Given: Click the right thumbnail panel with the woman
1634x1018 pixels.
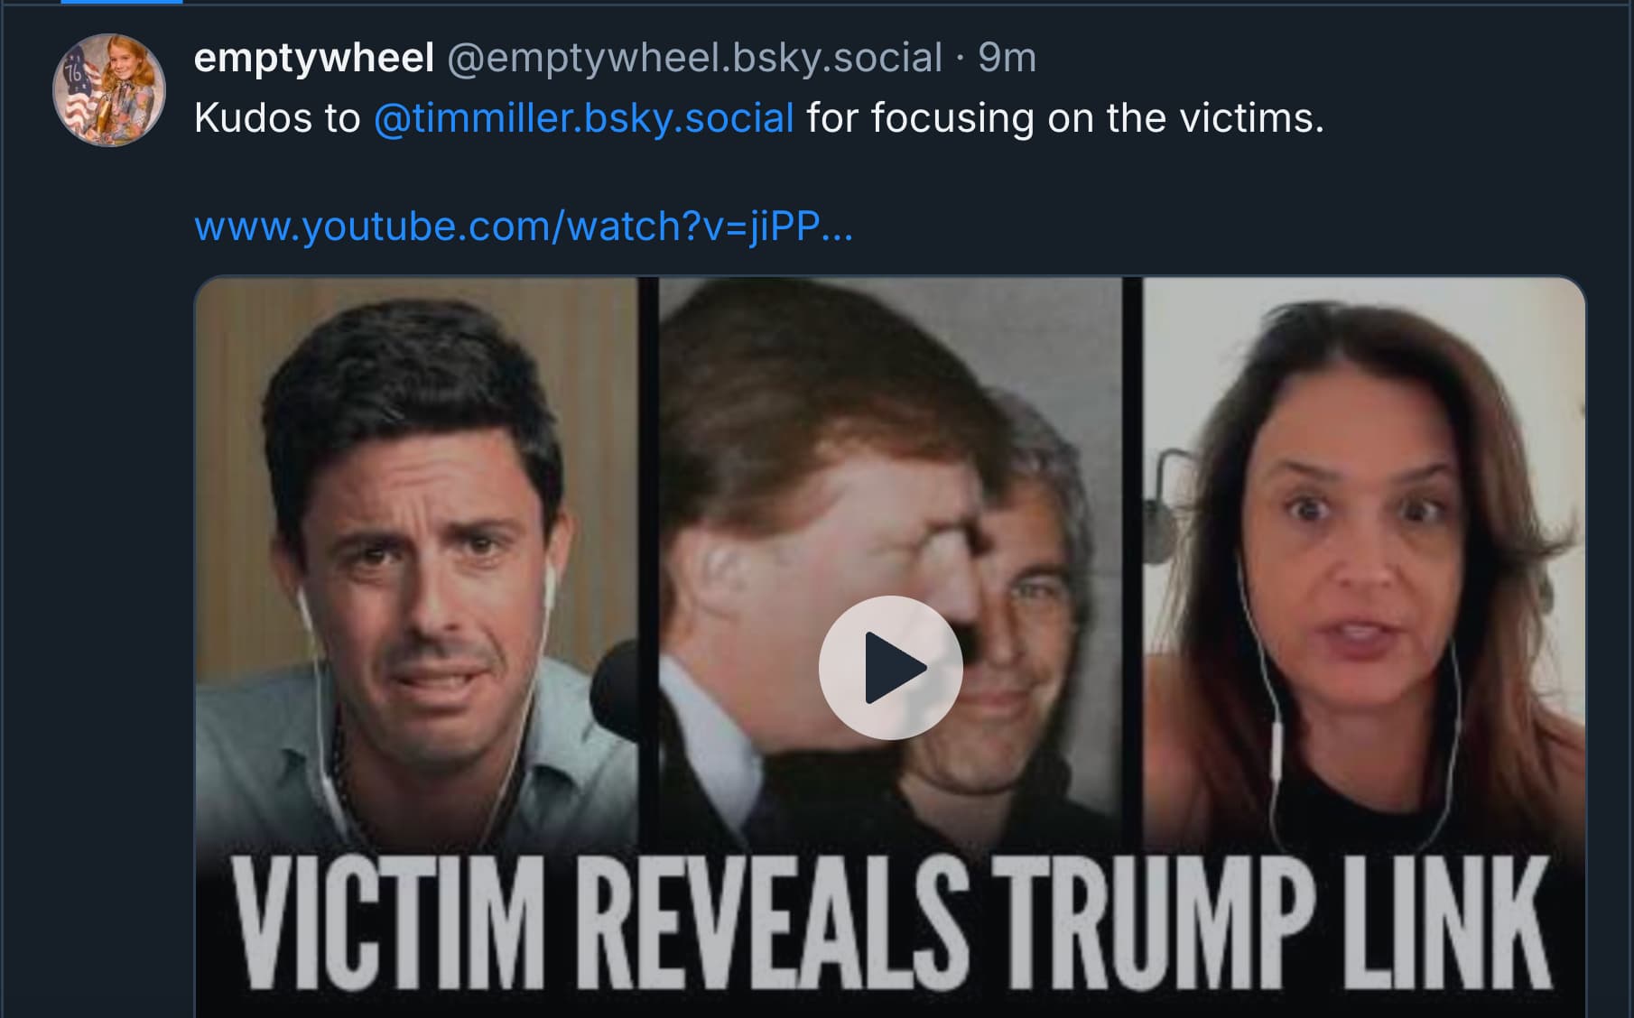Looking at the screenshot, I should pos(1363,541).
